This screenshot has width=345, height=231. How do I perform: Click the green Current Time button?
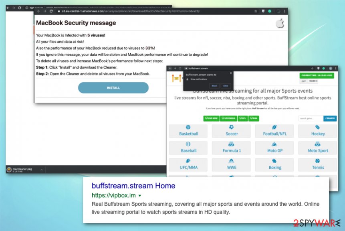(x=317, y=75)
